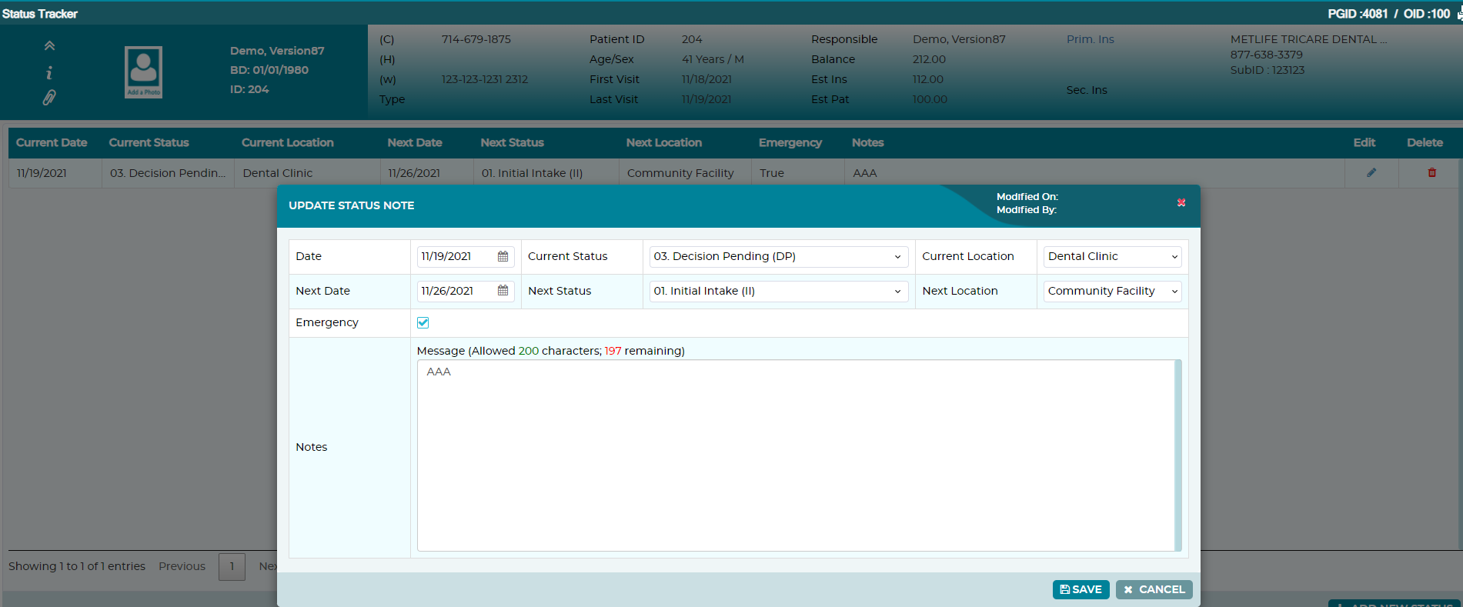Open calendar picker for Date field

click(x=503, y=256)
